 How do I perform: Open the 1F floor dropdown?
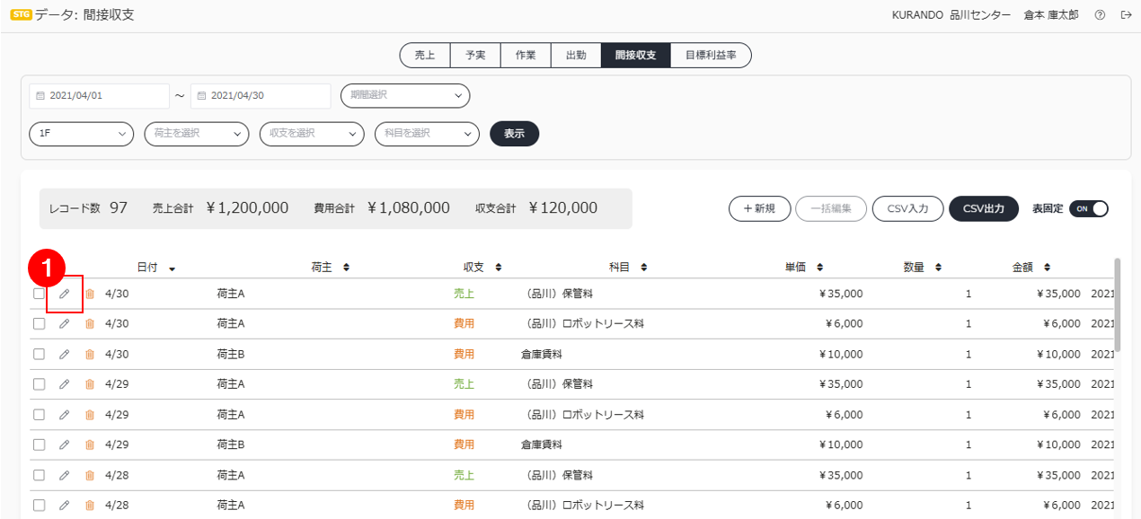(x=82, y=134)
